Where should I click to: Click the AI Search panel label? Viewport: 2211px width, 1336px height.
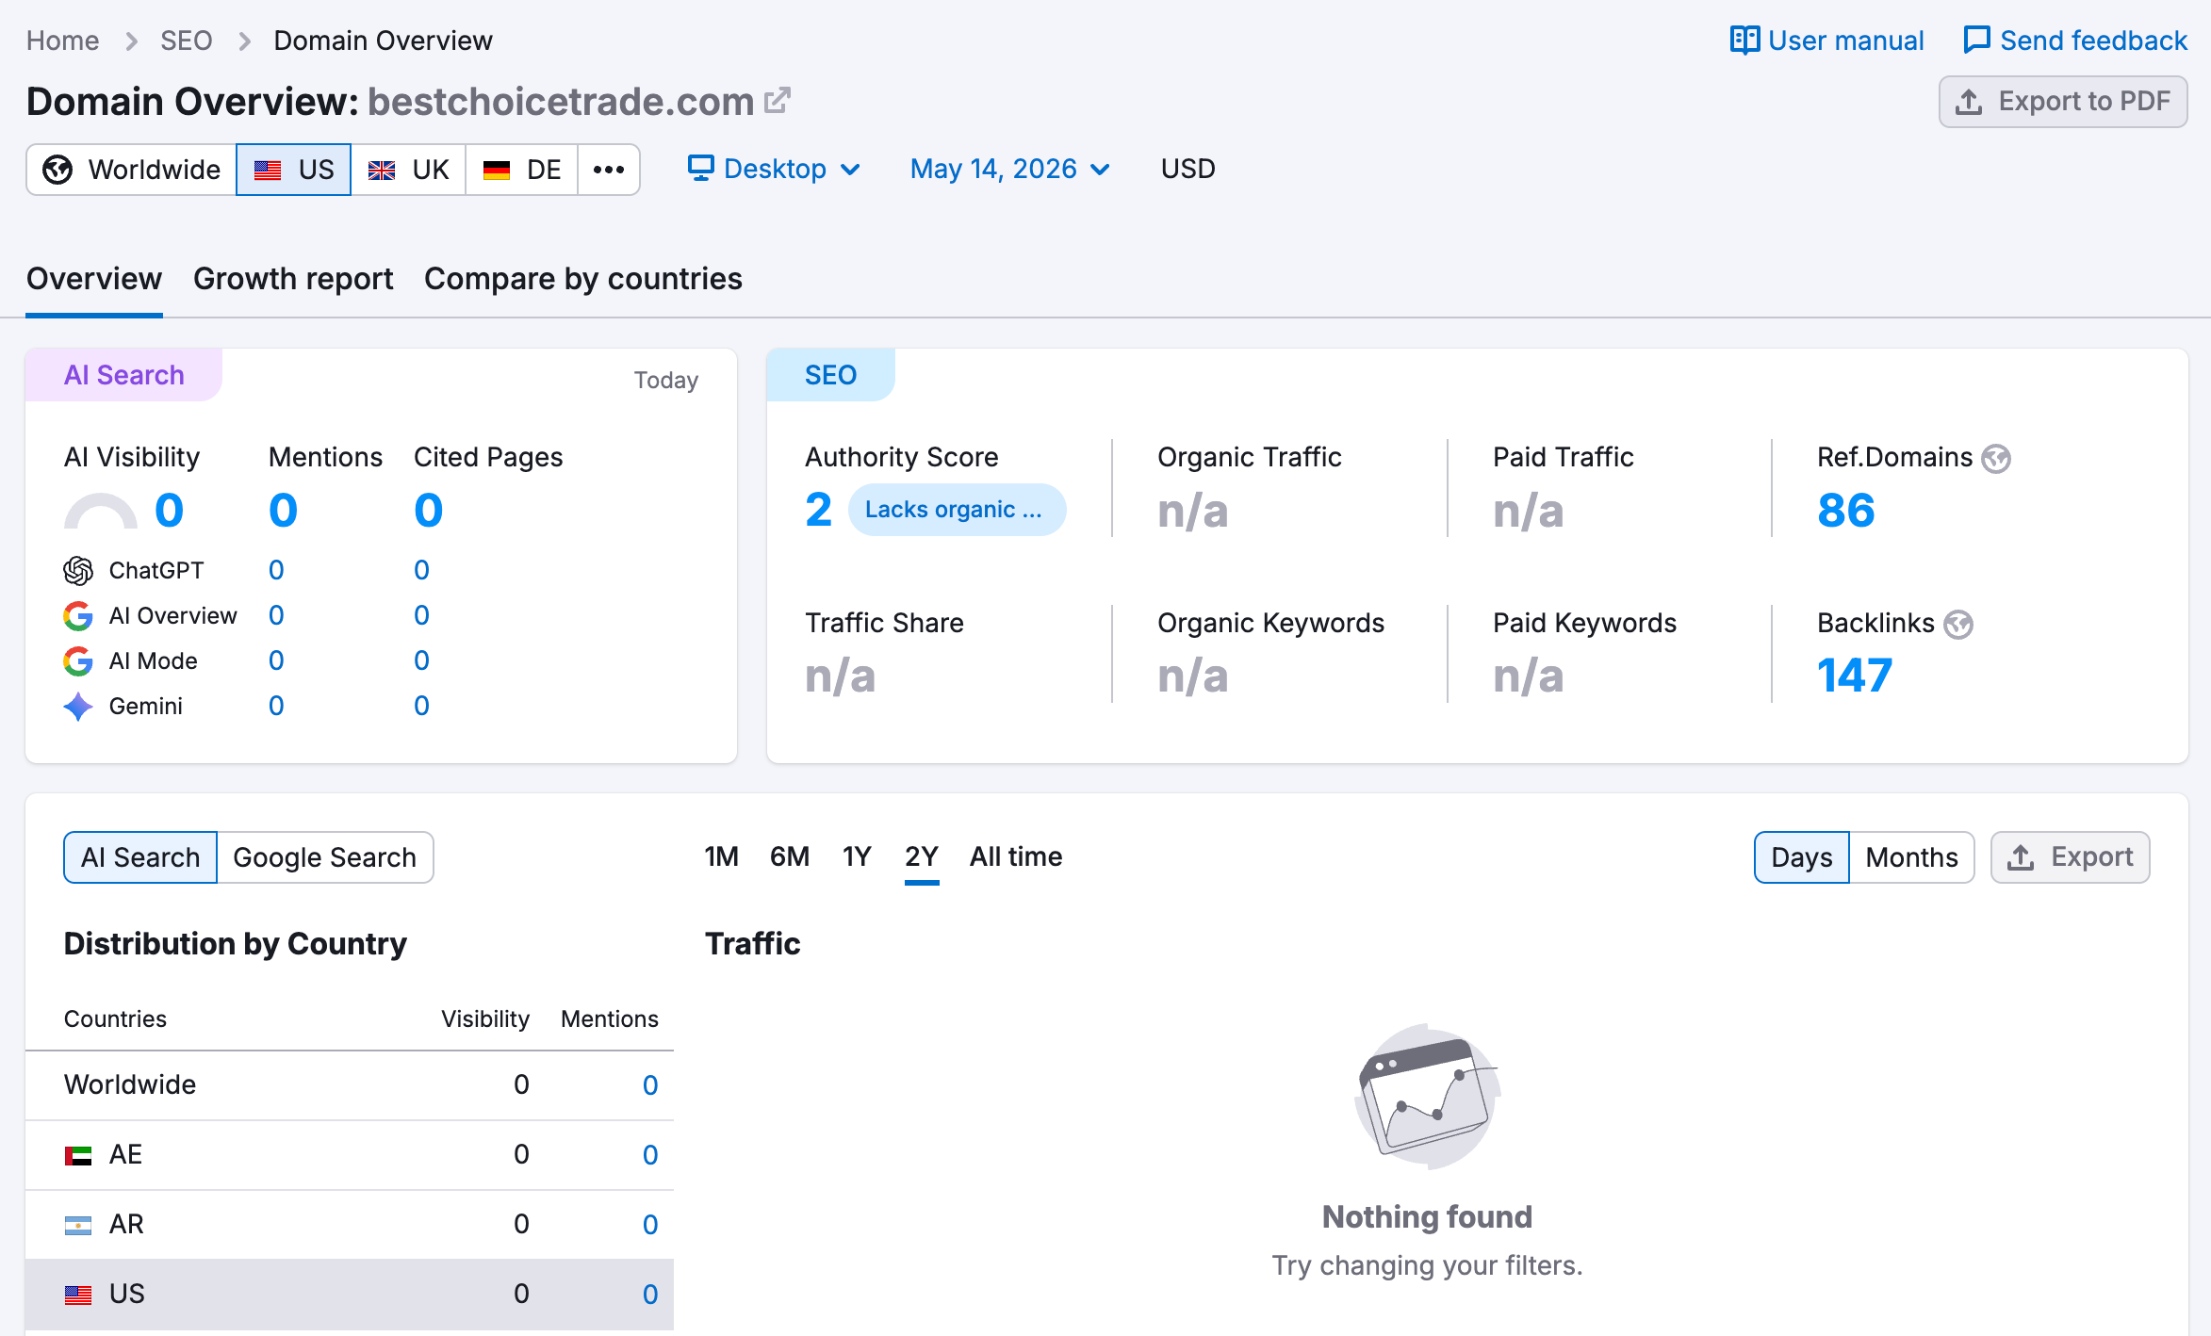(124, 375)
